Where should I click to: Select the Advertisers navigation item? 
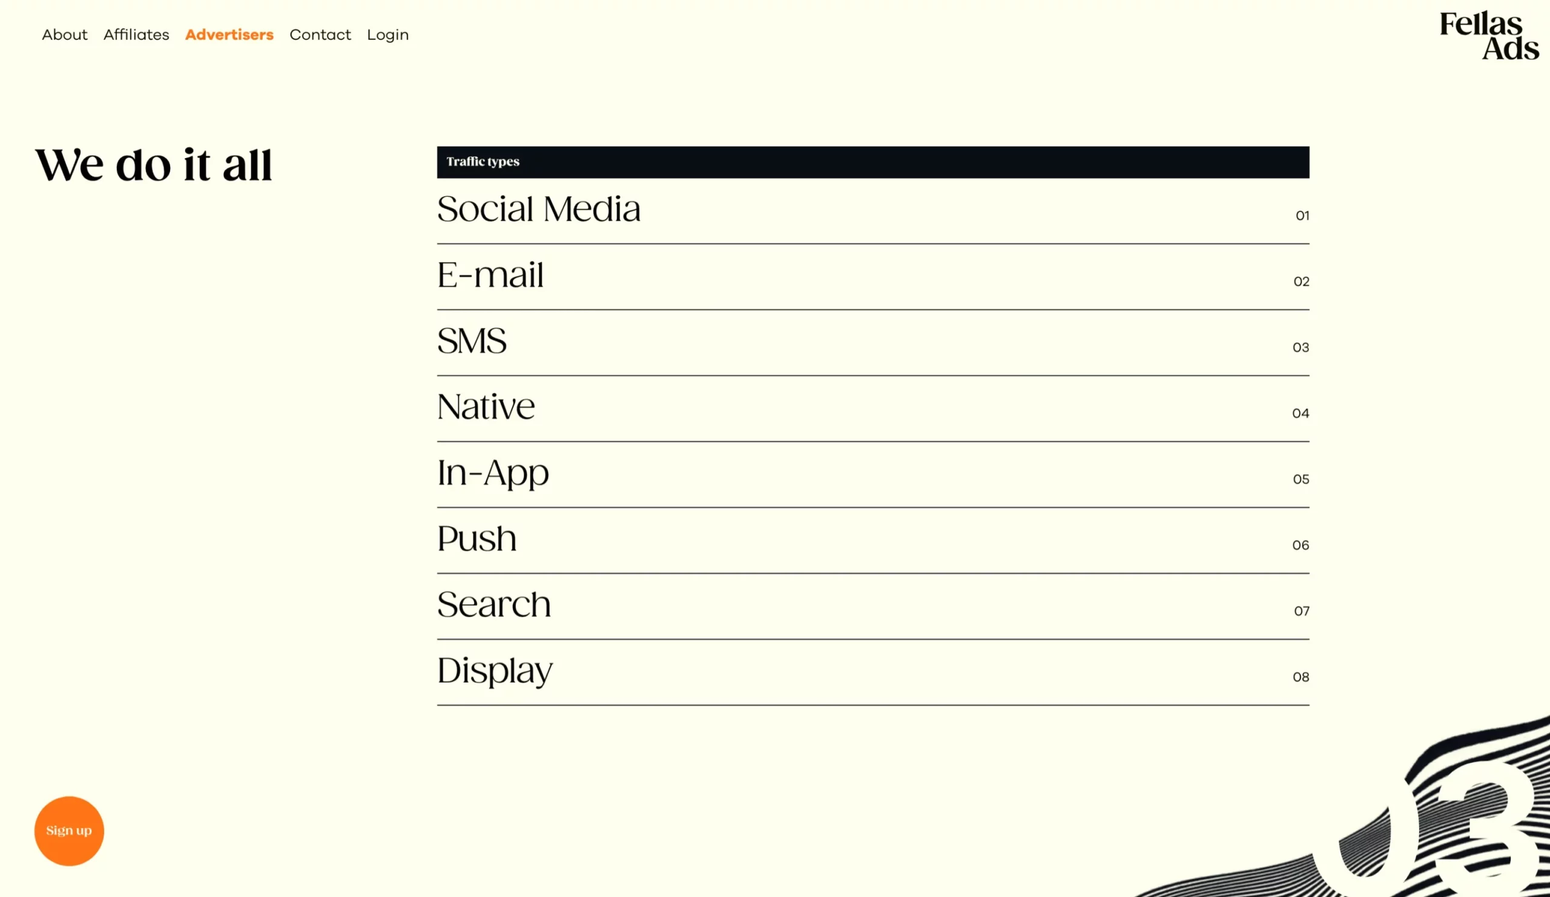[229, 34]
